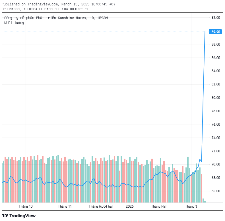Click the price line peak at 89.90
The height and width of the screenshot is (221, 225).
click(x=205, y=32)
